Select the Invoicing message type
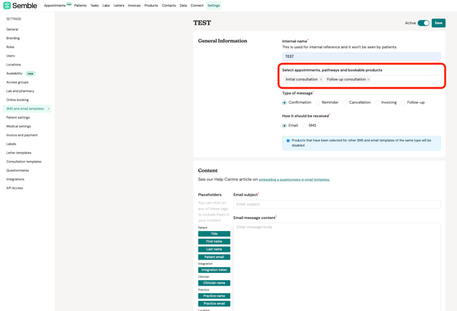Image resolution: width=457 pixels, height=311 pixels. [377, 102]
